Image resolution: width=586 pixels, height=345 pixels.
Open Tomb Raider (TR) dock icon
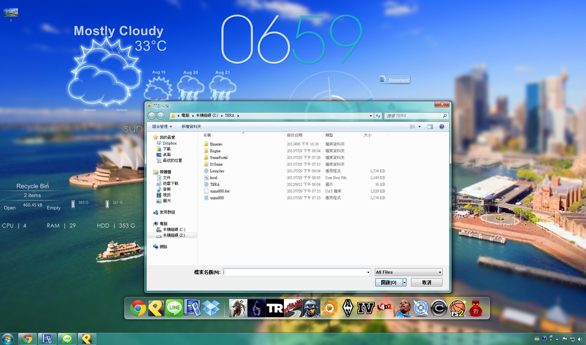pos(275,308)
